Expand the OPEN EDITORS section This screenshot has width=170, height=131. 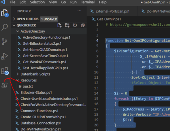click(14, 19)
